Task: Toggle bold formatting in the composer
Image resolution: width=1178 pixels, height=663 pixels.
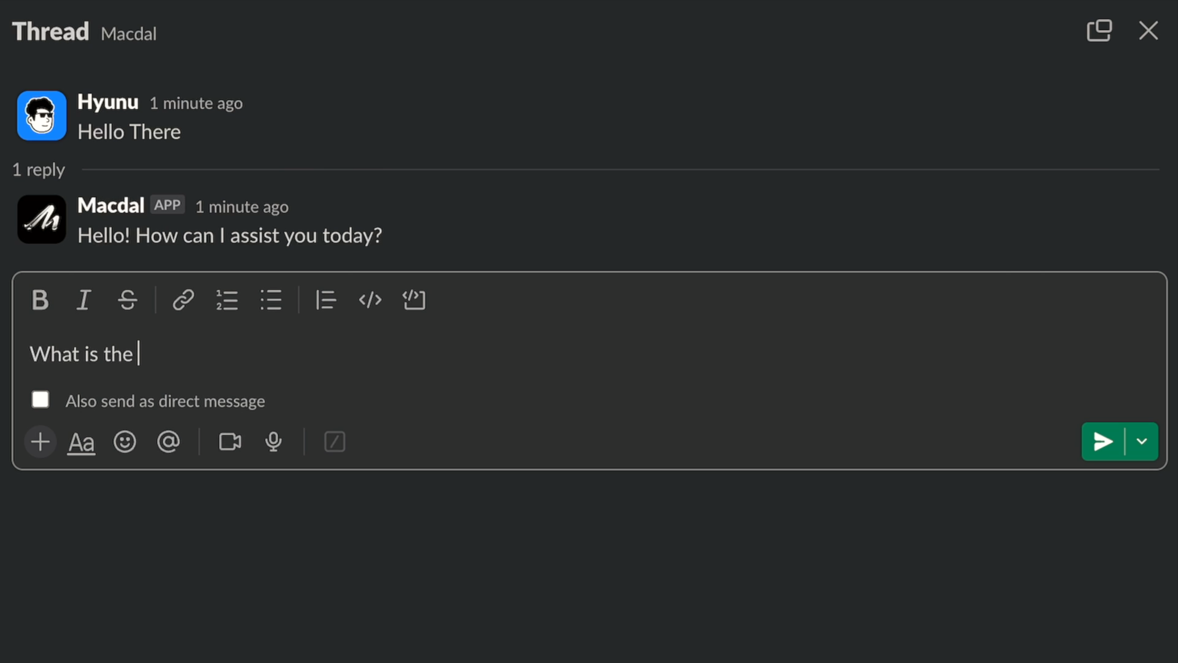Action: [40, 300]
